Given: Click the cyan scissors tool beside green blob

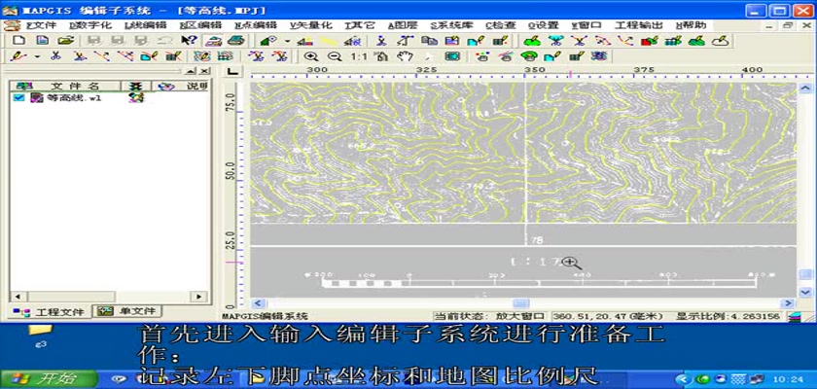Looking at the screenshot, I should (555, 41).
